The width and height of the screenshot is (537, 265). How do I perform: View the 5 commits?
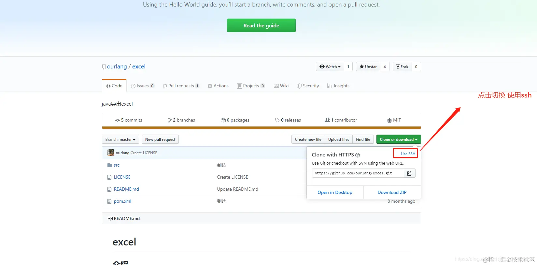(x=129, y=120)
